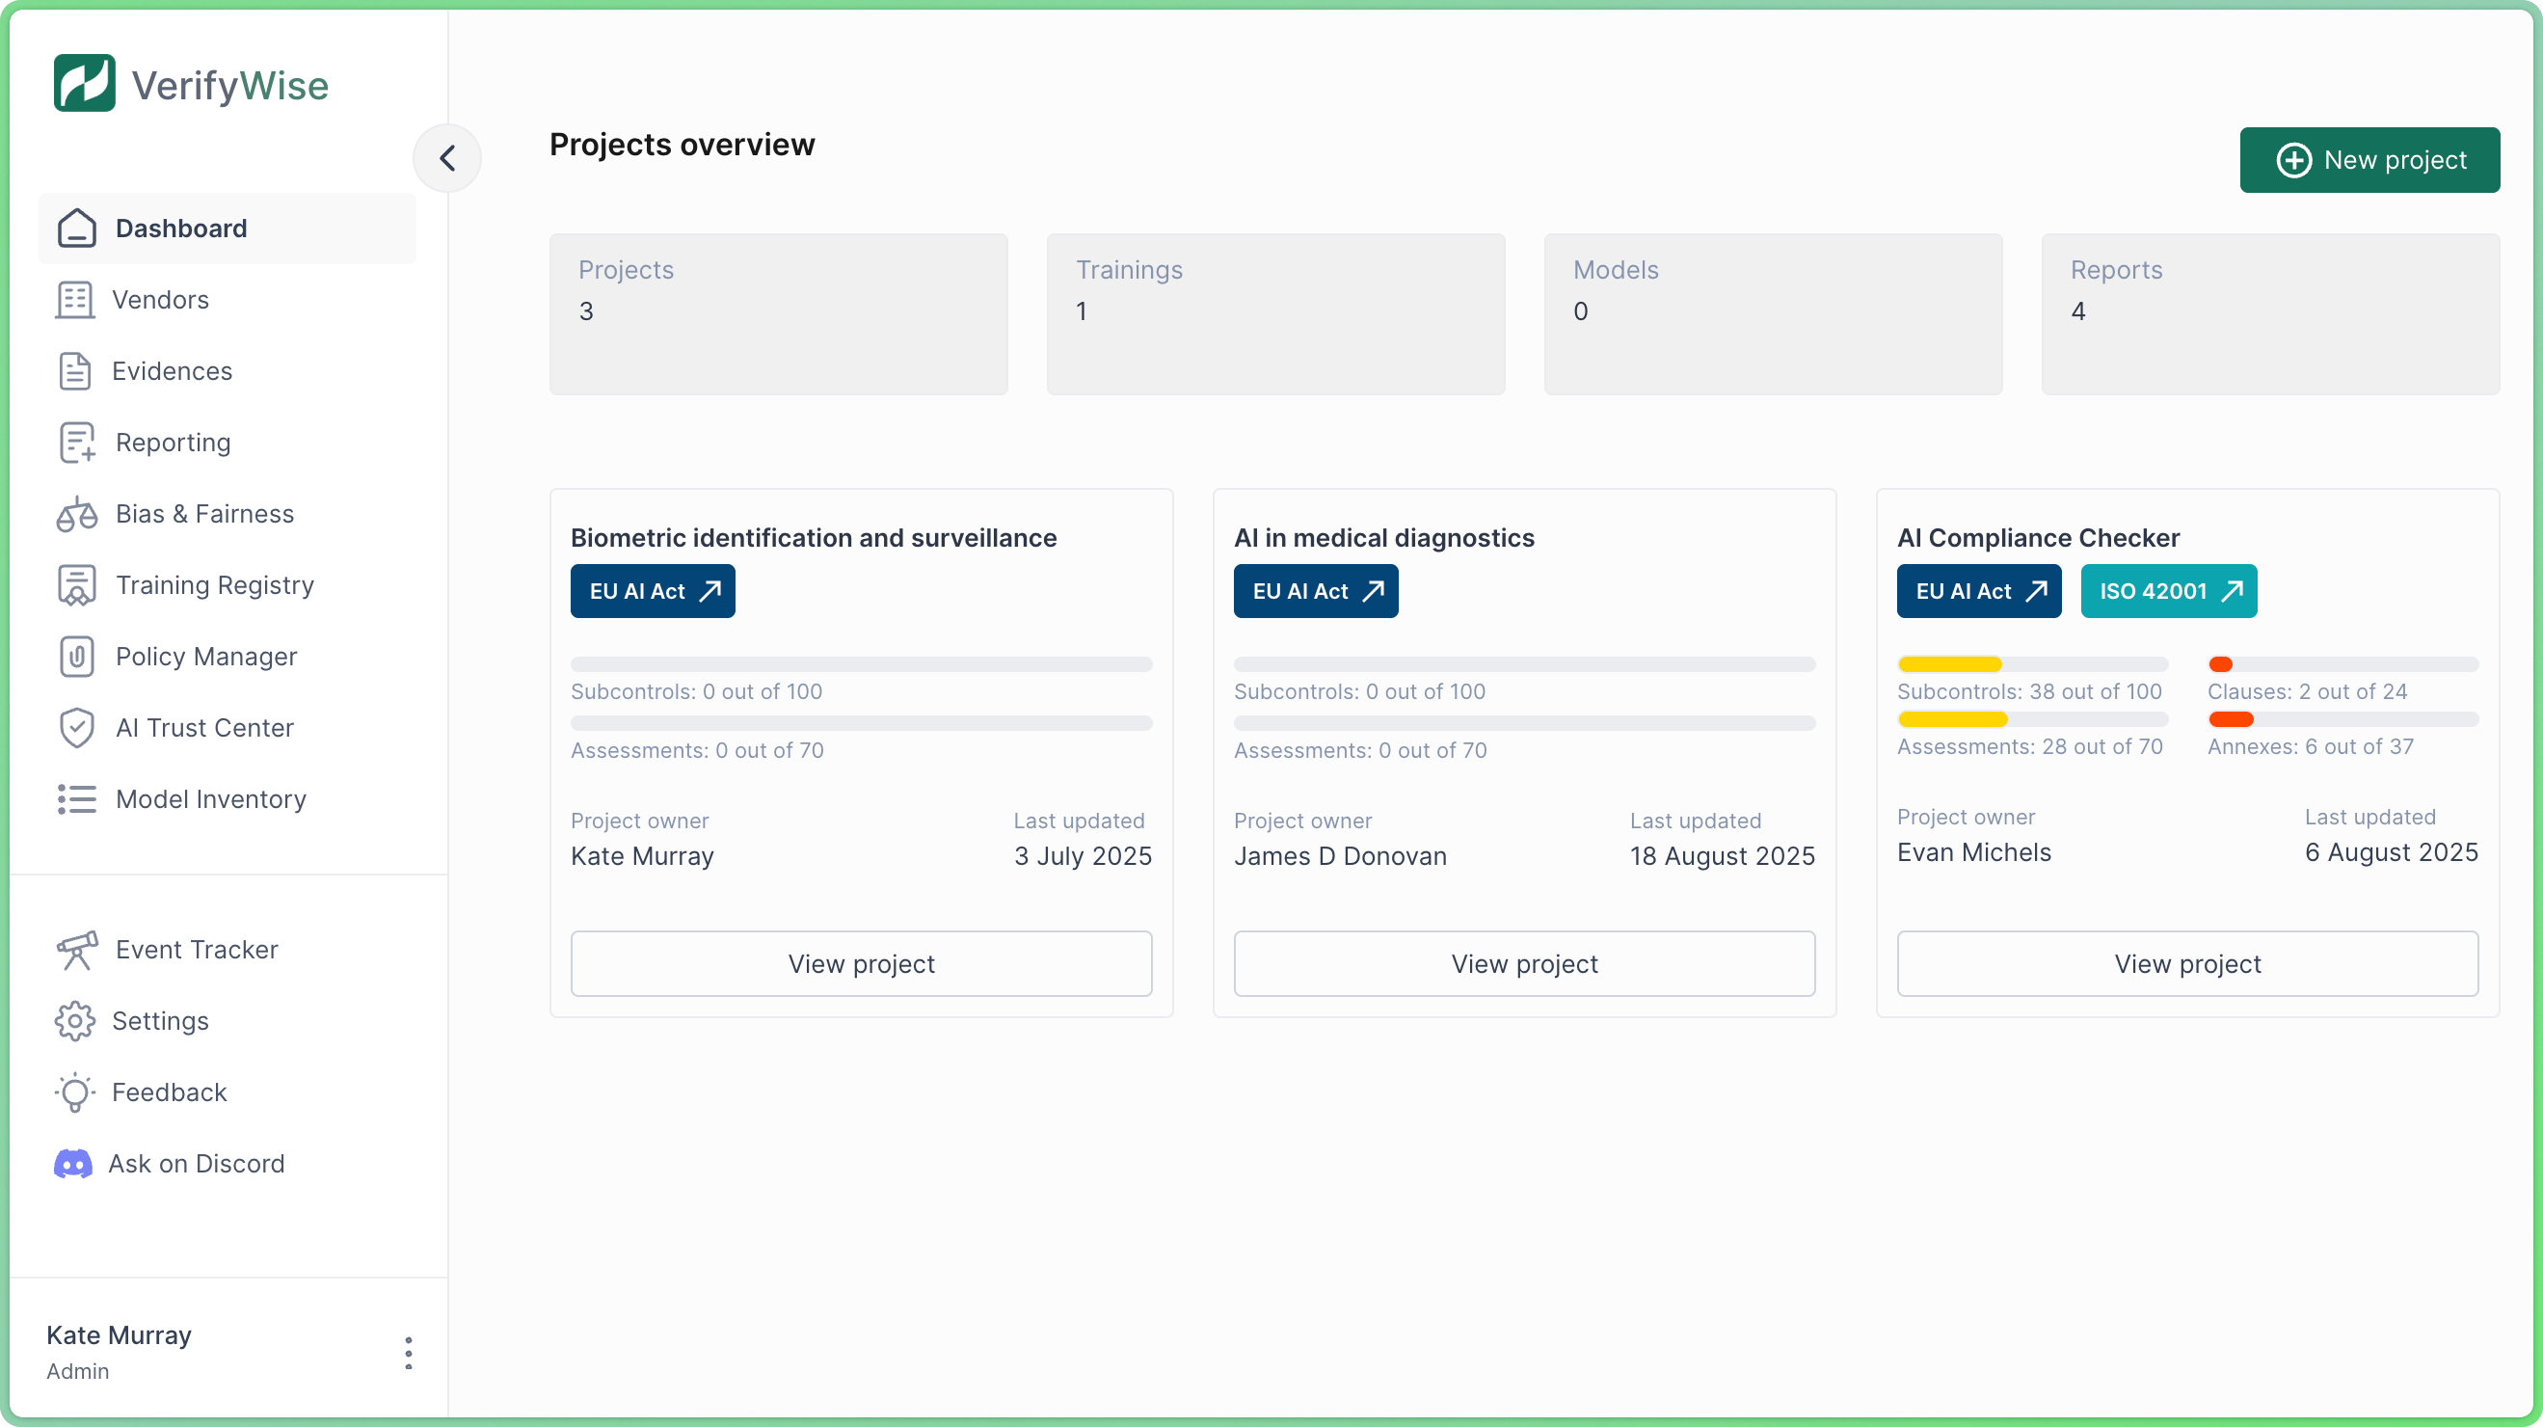Screen dimensions: 2543x1427
Task: Open Training Registry
Action: 228,584
